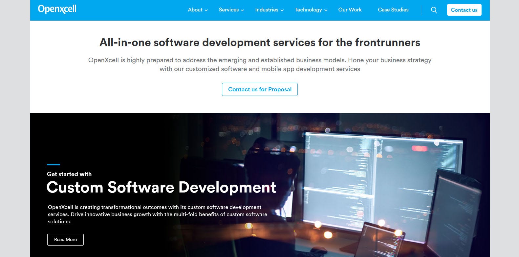
Task: Expand the Industries menu chevron
Action: point(282,10)
